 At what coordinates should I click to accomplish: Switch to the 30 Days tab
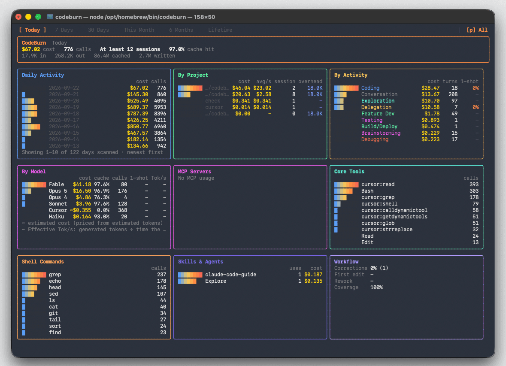point(98,30)
